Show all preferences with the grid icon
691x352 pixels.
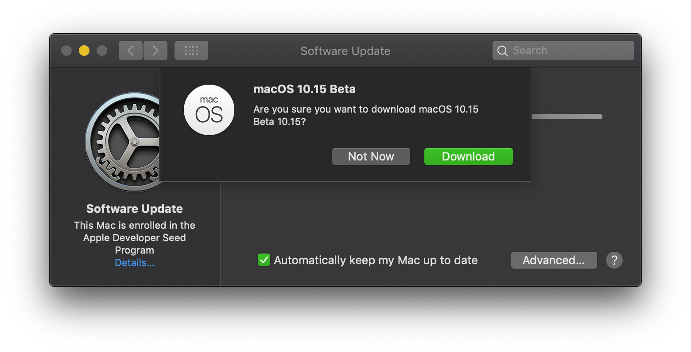(x=191, y=51)
